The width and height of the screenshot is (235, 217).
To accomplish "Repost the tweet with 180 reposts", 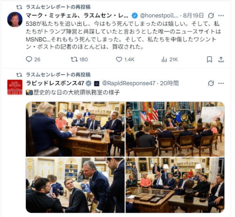I will [x=79, y=60].
